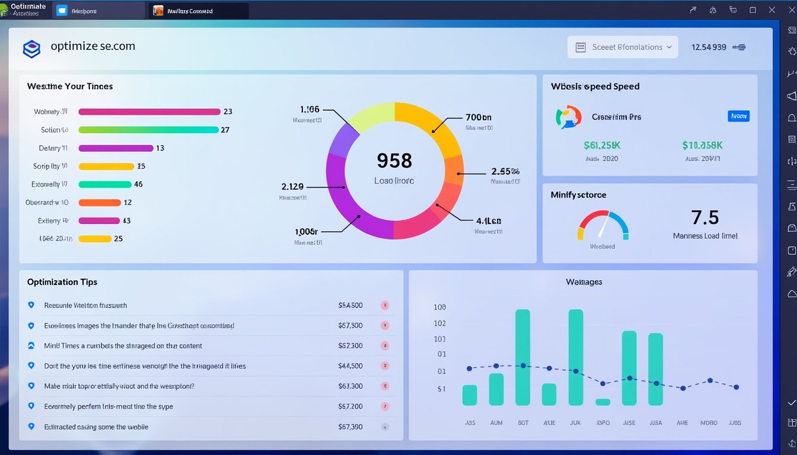Click the green bar with value 27

coord(148,130)
